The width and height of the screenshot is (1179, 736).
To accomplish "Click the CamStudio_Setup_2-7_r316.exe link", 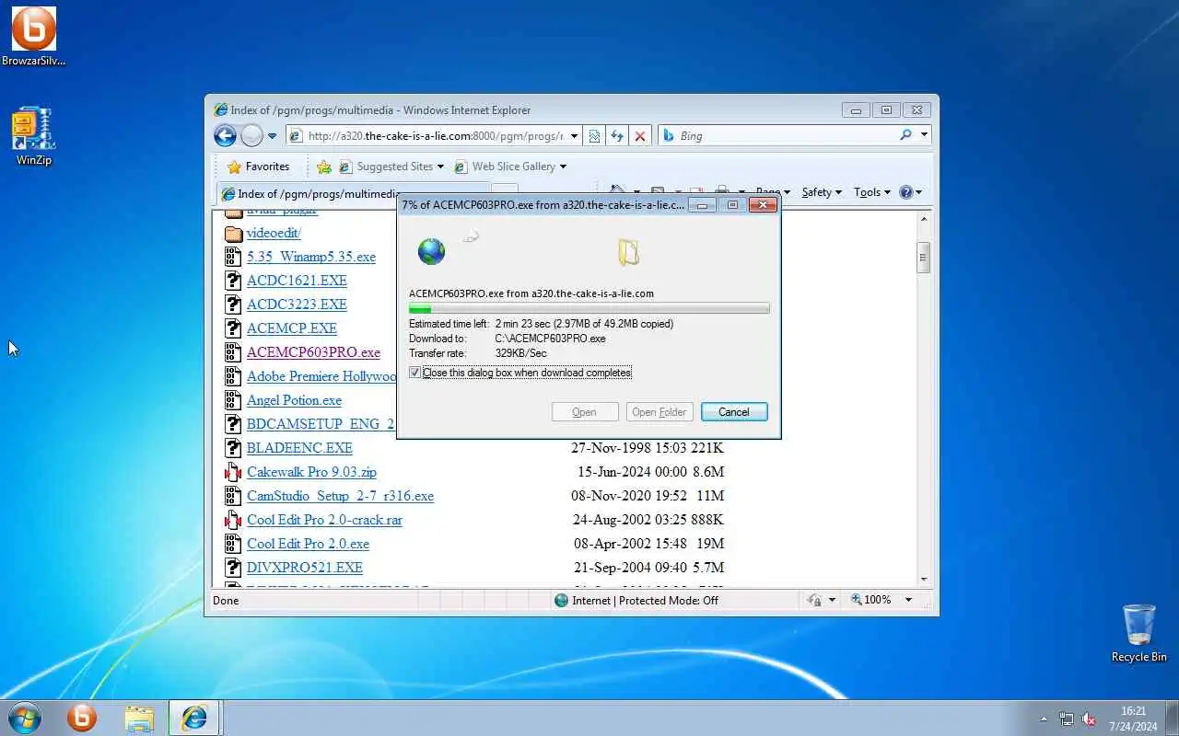I will point(340,496).
